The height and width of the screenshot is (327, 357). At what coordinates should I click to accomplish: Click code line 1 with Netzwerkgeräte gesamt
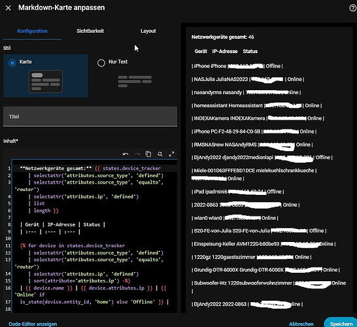(90, 169)
